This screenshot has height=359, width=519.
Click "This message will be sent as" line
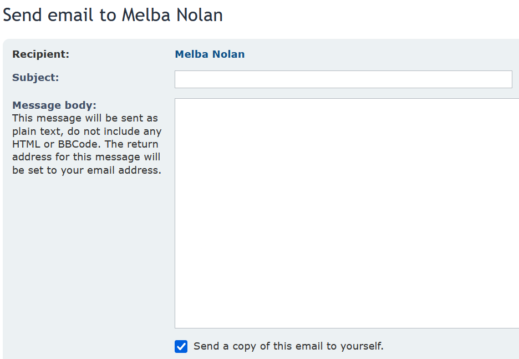85,118
